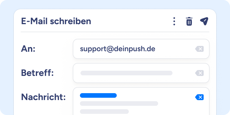Select the blue highlighted line in message
Viewport: 230px width, 115px height.
[98, 95]
